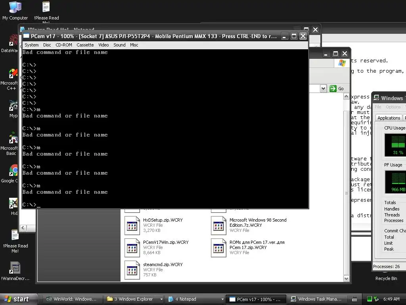
Task: Click the 'Processes: 26' status text
Action: click(386, 266)
